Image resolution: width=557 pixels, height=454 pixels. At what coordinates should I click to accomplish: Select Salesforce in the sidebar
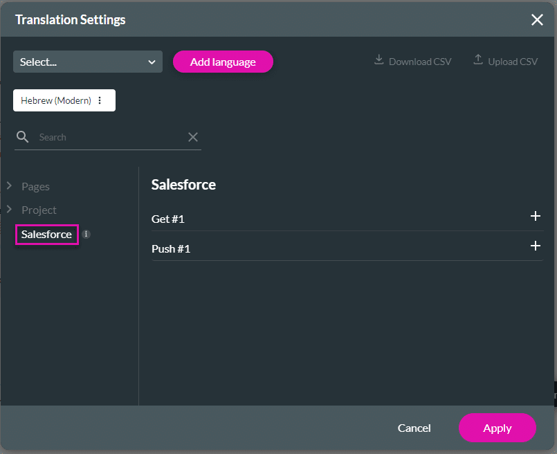[x=46, y=234]
